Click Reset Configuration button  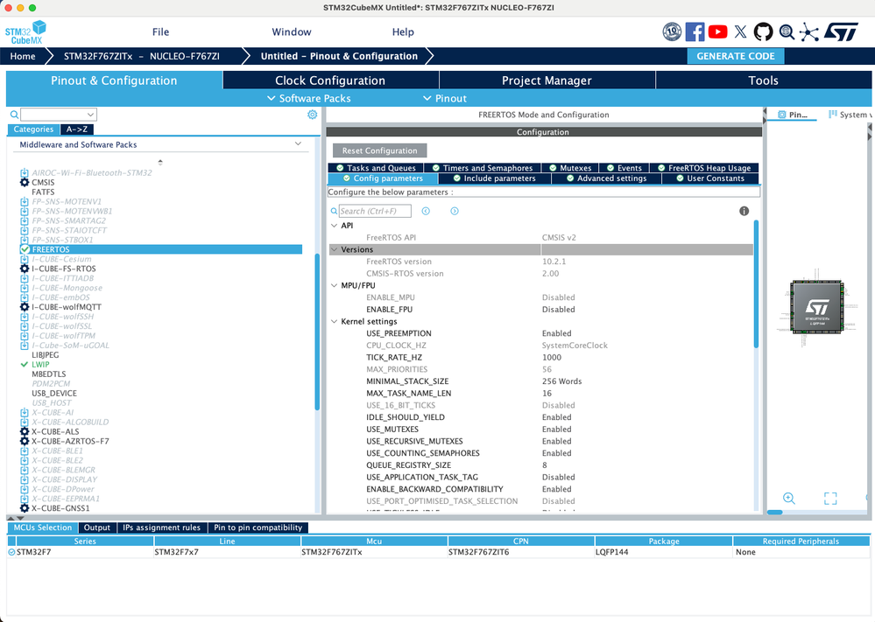coord(379,150)
